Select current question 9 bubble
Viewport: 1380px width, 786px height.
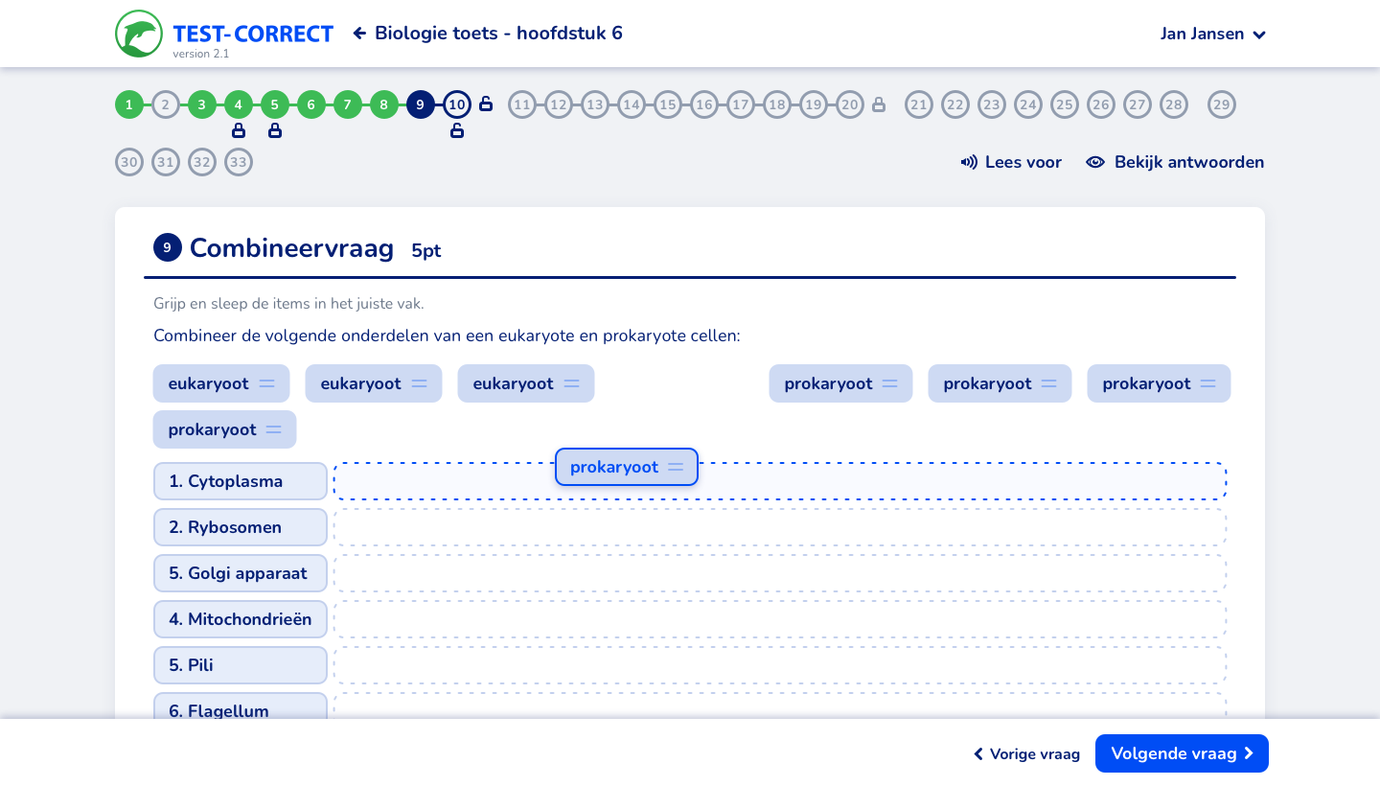(x=421, y=104)
